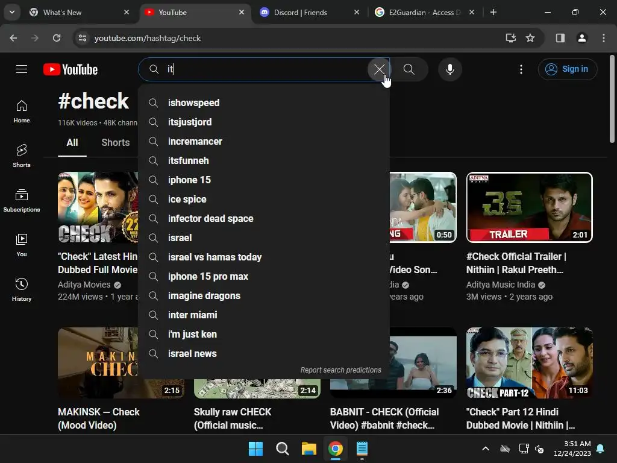This screenshot has width=617, height=463.
Task: Click Report search predictions link
Action: [x=341, y=370]
